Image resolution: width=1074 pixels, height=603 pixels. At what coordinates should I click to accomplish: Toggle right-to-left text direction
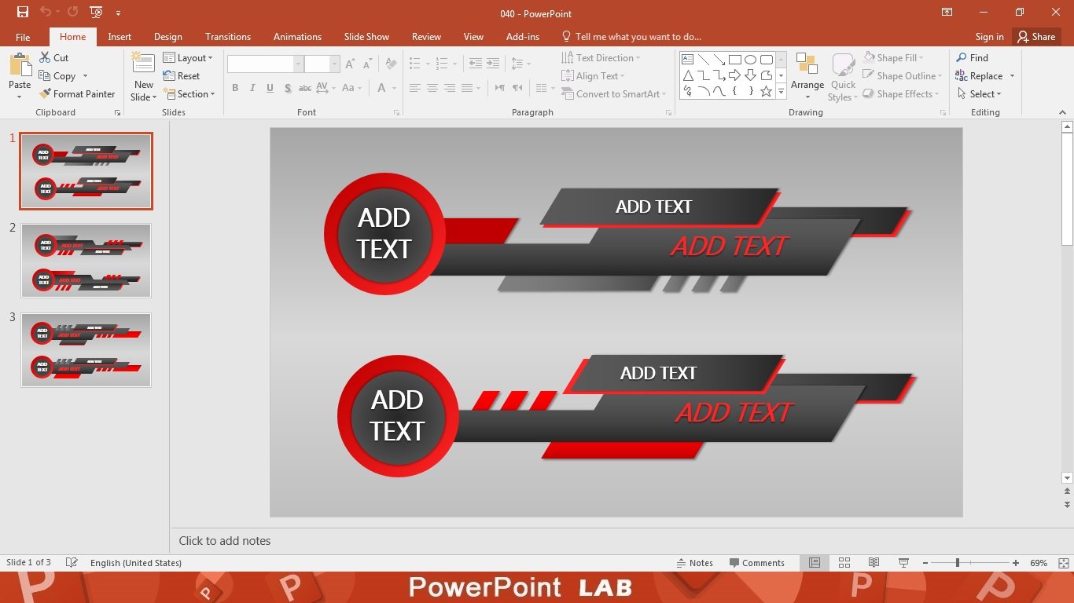pos(517,88)
